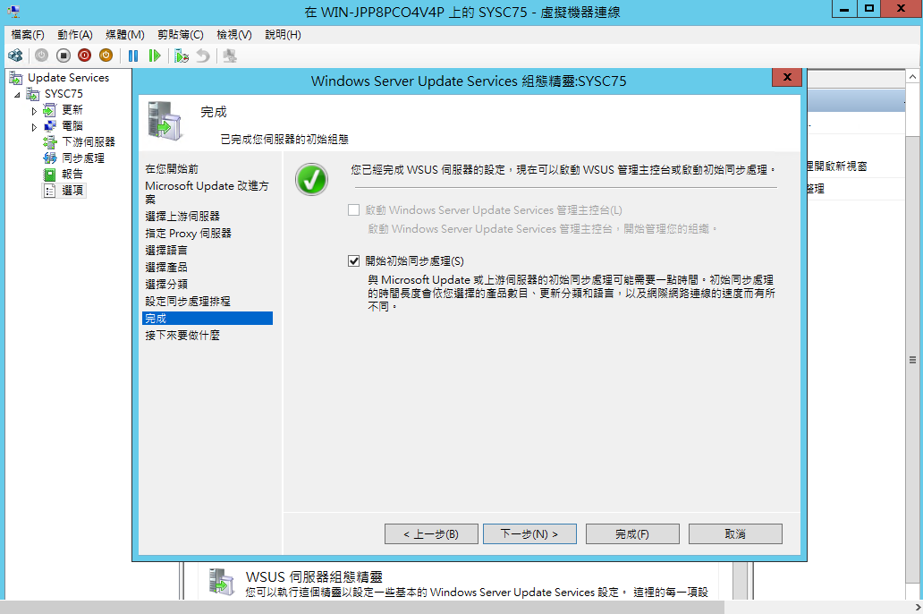Open the 動作(A) menu
The height and width of the screenshot is (614, 923).
(75, 35)
